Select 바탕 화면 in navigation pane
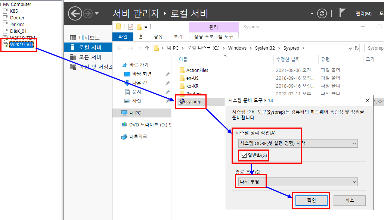This screenshot has width=384, height=220. (x=142, y=74)
